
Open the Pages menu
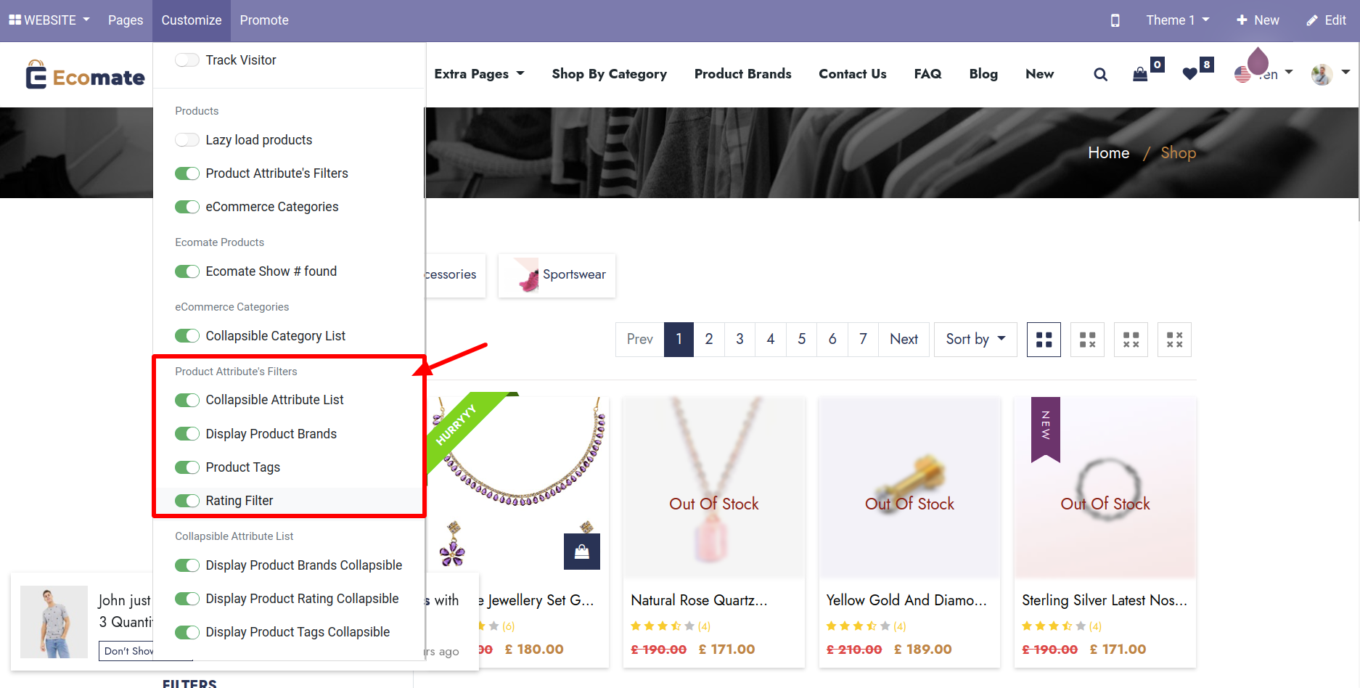coord(126,20)
